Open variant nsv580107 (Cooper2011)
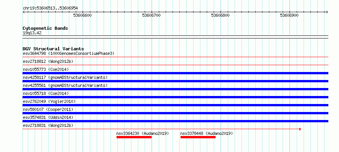339x152 pixels. tap(48, 109)
